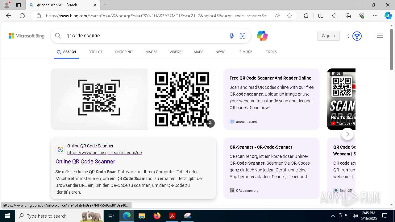Switch to IMAGES tab
The height and width of the screenshot is (222, 395).
click(x=151, y=52)
